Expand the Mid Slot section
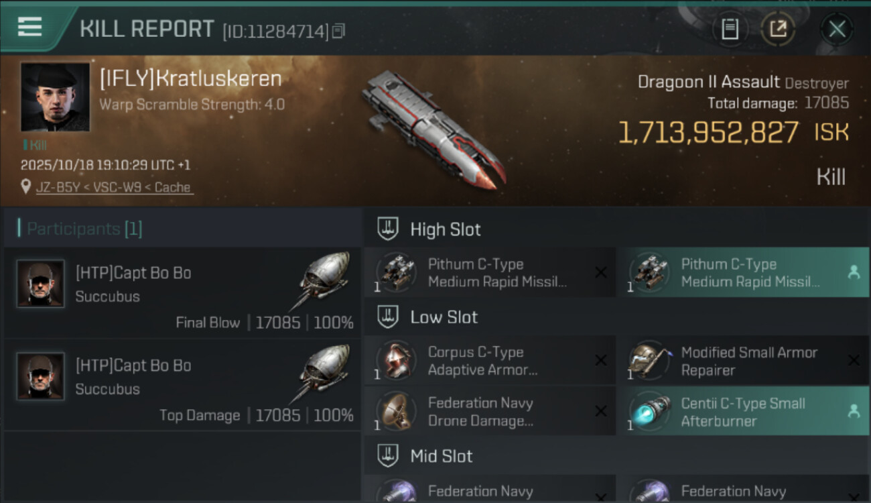The image size is (871, 503). click(388, 456)
